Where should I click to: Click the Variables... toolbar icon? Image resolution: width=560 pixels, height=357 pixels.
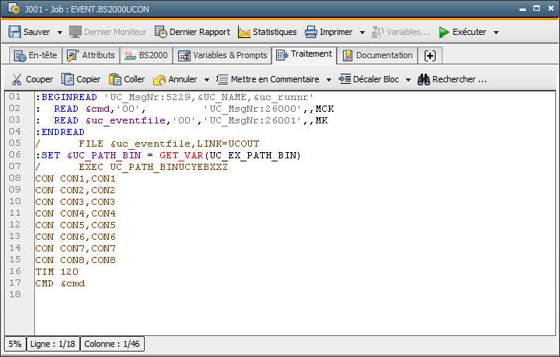click(x=377, y=32)
